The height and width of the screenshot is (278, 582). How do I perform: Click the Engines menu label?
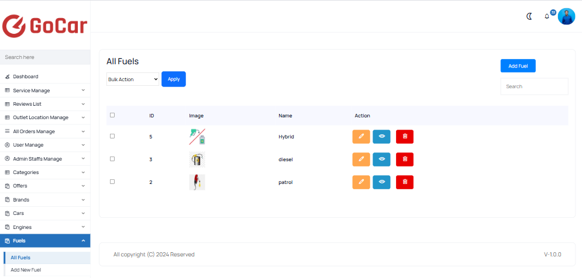22,227
